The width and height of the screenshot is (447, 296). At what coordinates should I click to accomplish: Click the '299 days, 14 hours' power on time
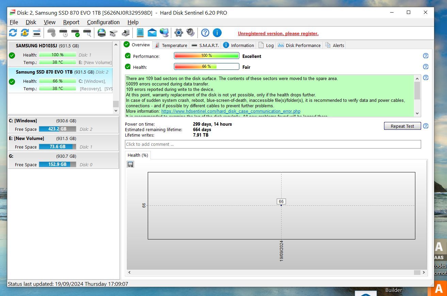click(212, 124)
